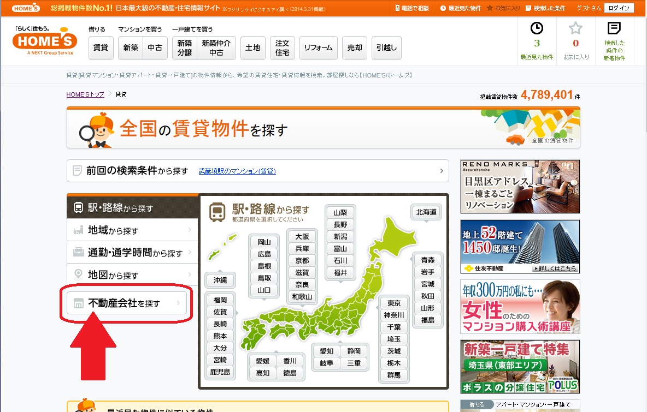Viewport: 647px width, 412px height.
Task: Select the 賃貸 navigation tab
Action: (x=101, y=48)
